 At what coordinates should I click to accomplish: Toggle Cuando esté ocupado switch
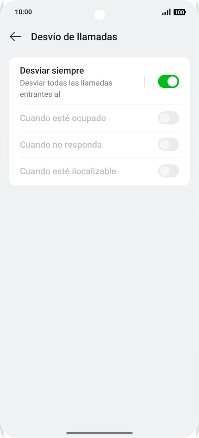coord(168,118)
